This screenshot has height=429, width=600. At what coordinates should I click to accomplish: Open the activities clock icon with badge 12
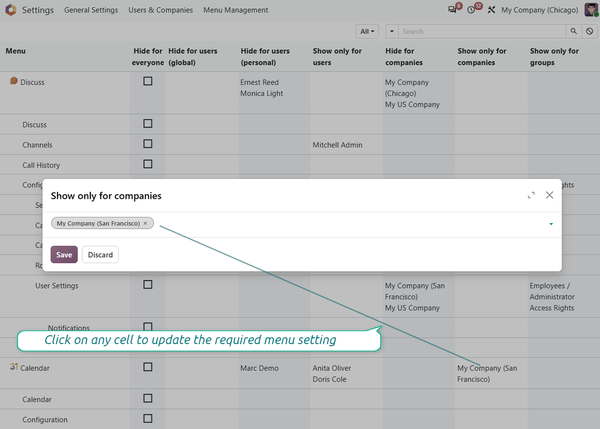[x=472, y=10]
